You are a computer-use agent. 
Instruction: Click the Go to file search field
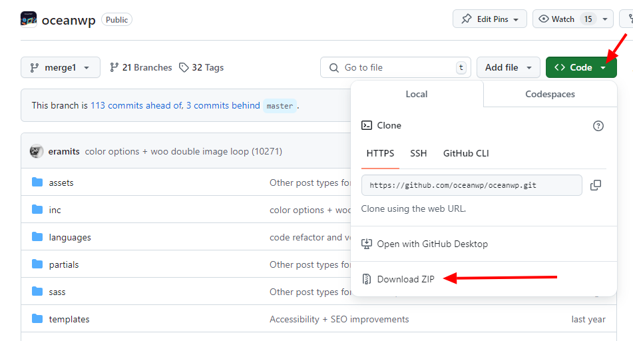point(395,67)
